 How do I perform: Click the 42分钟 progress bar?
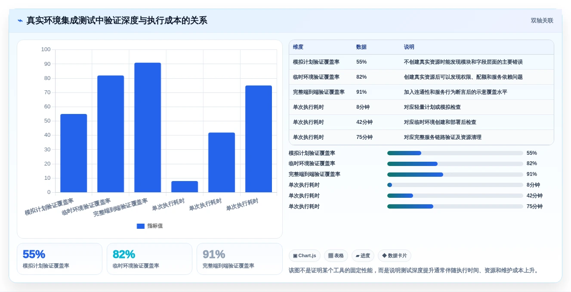click(x=455, y=196)
